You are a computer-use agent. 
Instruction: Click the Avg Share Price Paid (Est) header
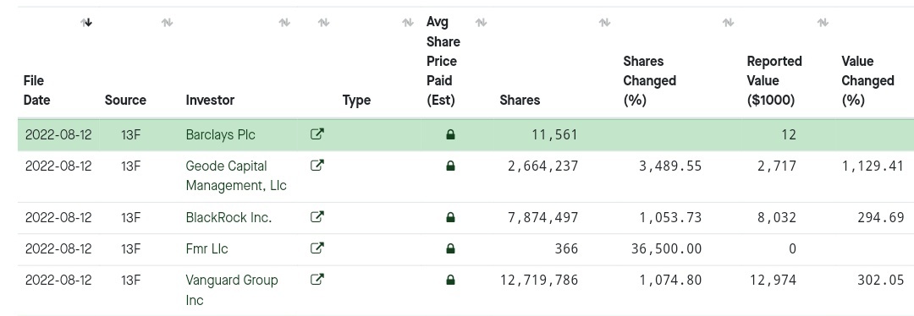coord(443,61)
